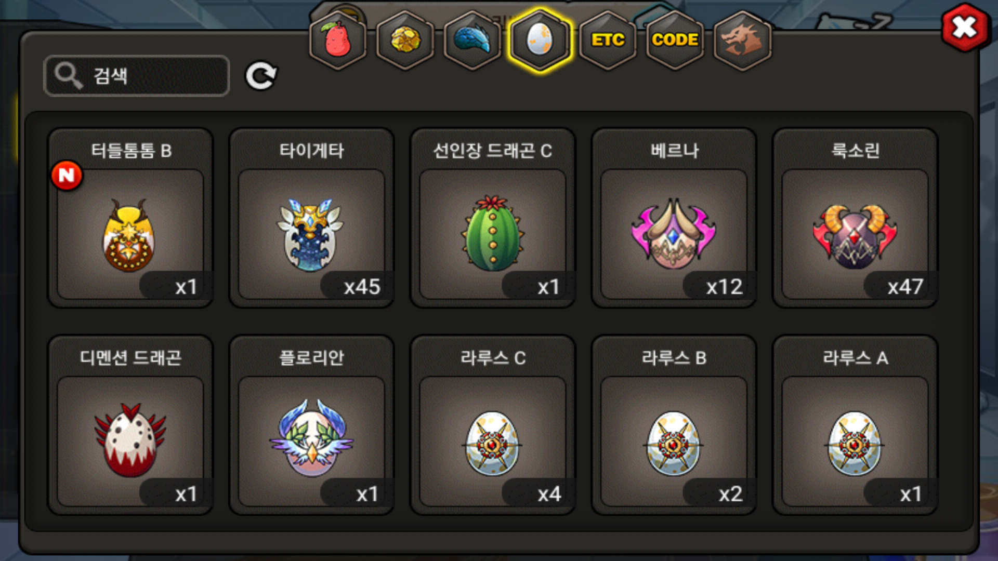Select the 터들톰톰 B egg
The image size is (998, 561).
pyautogui.click(x=130, y=218)
